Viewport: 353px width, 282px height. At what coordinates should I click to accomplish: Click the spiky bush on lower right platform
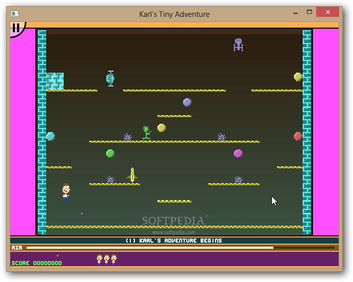pos(239,180)
